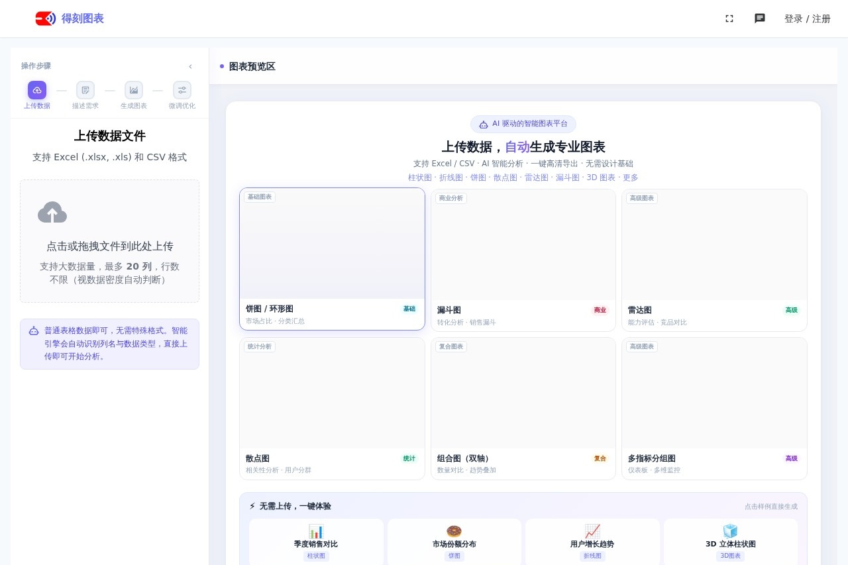The image size is (848, 565).
Task: Click the 多指标分组图 card
Action: click(714, 408)
